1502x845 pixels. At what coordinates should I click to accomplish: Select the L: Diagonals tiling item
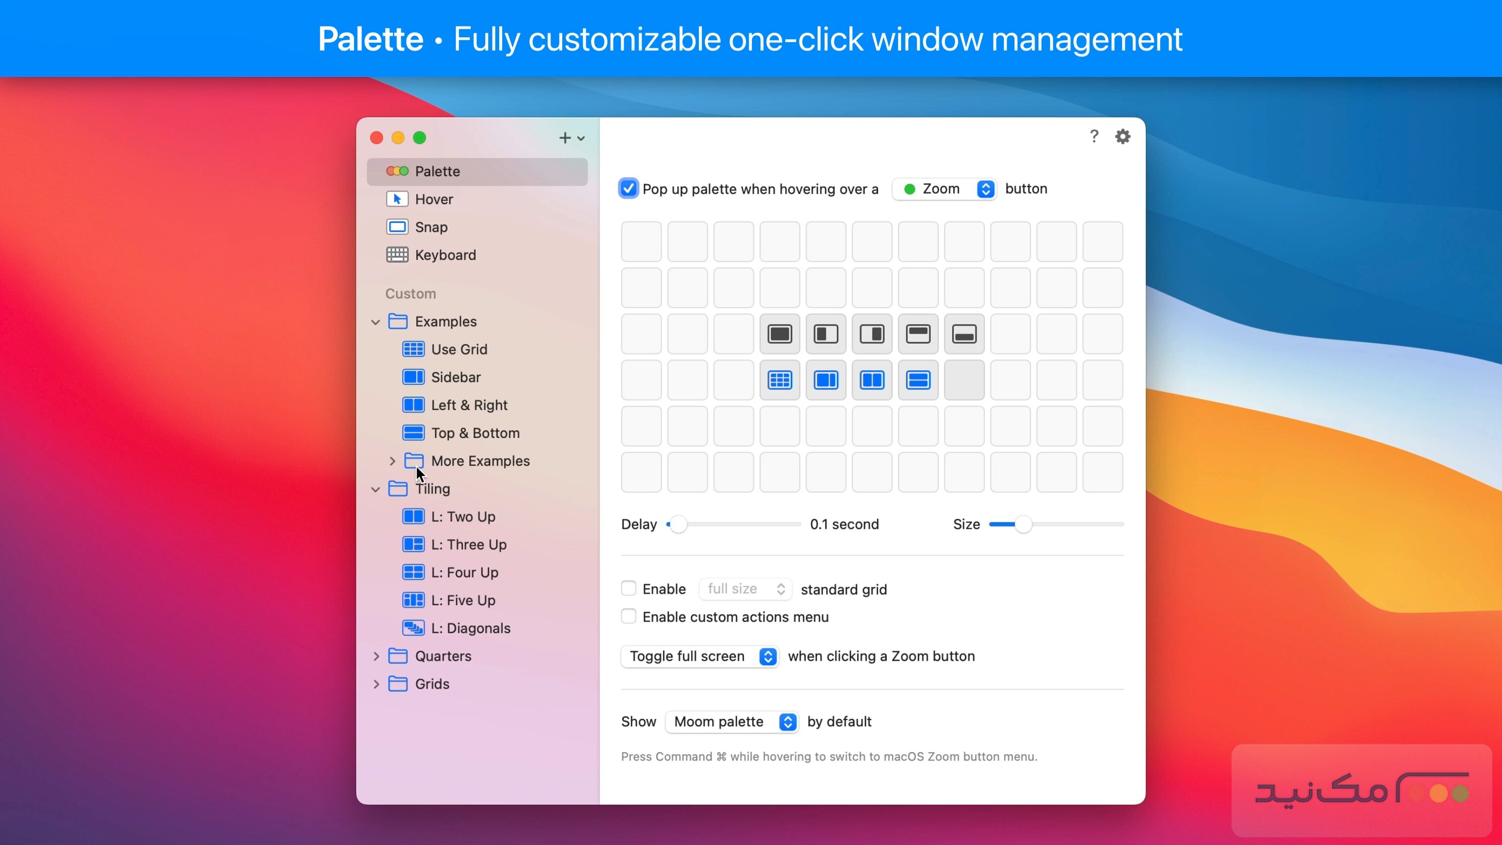tap(470, 628)
